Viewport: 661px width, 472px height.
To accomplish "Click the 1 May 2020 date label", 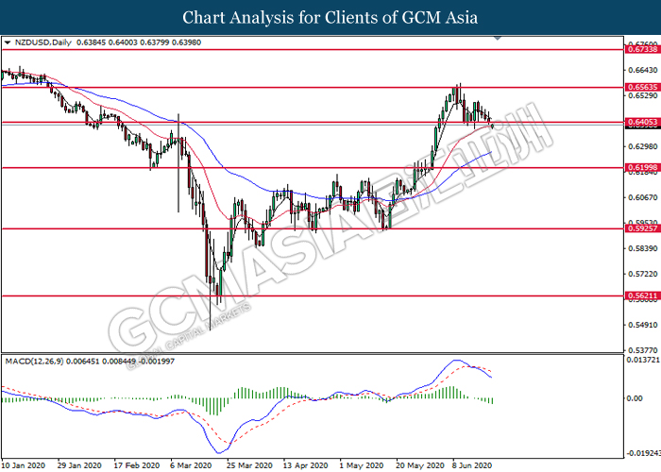I will pyautogui.click(x=362, y=465).
